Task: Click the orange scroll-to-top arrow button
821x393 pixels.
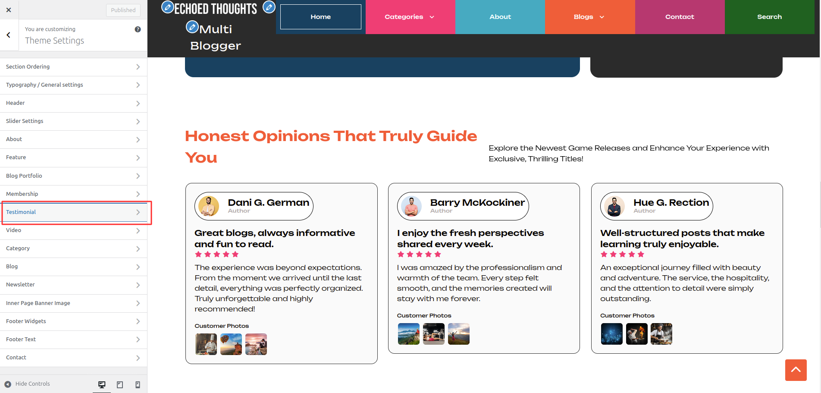Action: tap(796, 370)
